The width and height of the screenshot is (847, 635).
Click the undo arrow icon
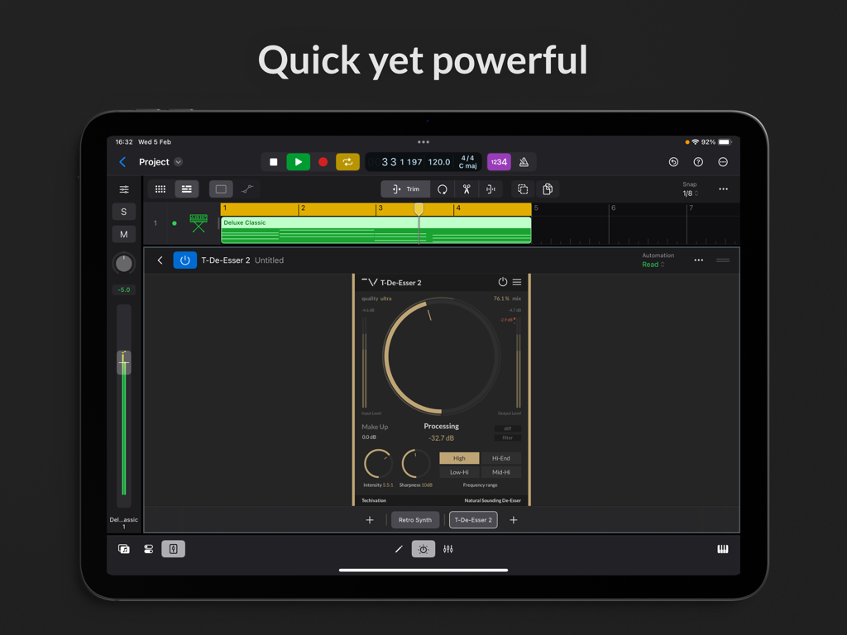(x=672, y=162)
